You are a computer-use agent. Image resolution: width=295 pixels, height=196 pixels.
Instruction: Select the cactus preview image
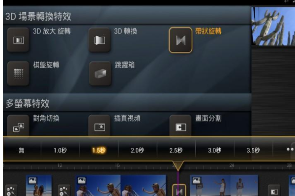click(273, 26)
